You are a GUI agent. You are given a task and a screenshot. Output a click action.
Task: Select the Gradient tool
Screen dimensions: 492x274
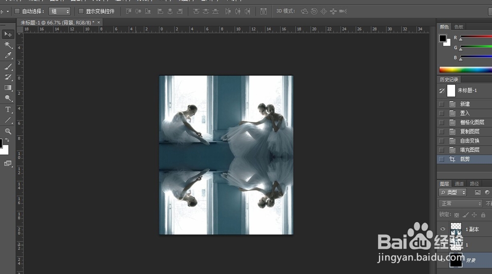tap(8, 88)
